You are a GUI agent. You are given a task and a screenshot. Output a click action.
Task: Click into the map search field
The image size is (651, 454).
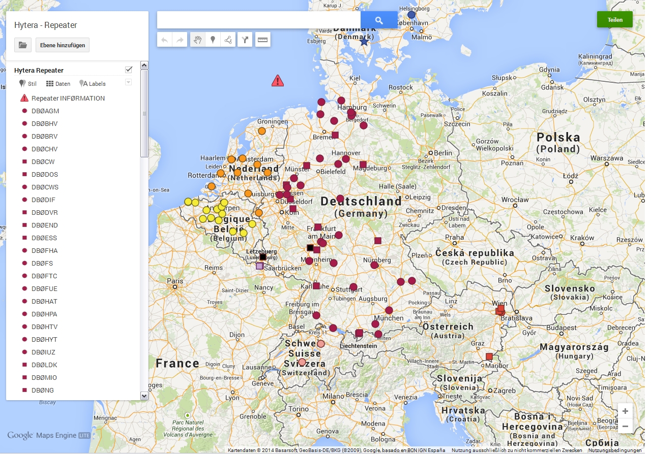(258, 20)
